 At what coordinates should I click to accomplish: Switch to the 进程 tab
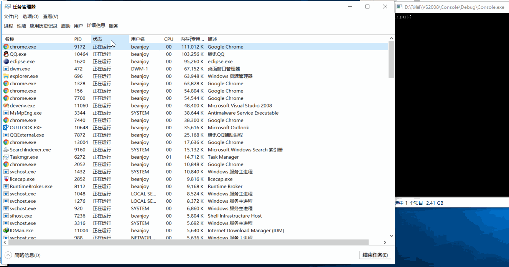(8, 26)
